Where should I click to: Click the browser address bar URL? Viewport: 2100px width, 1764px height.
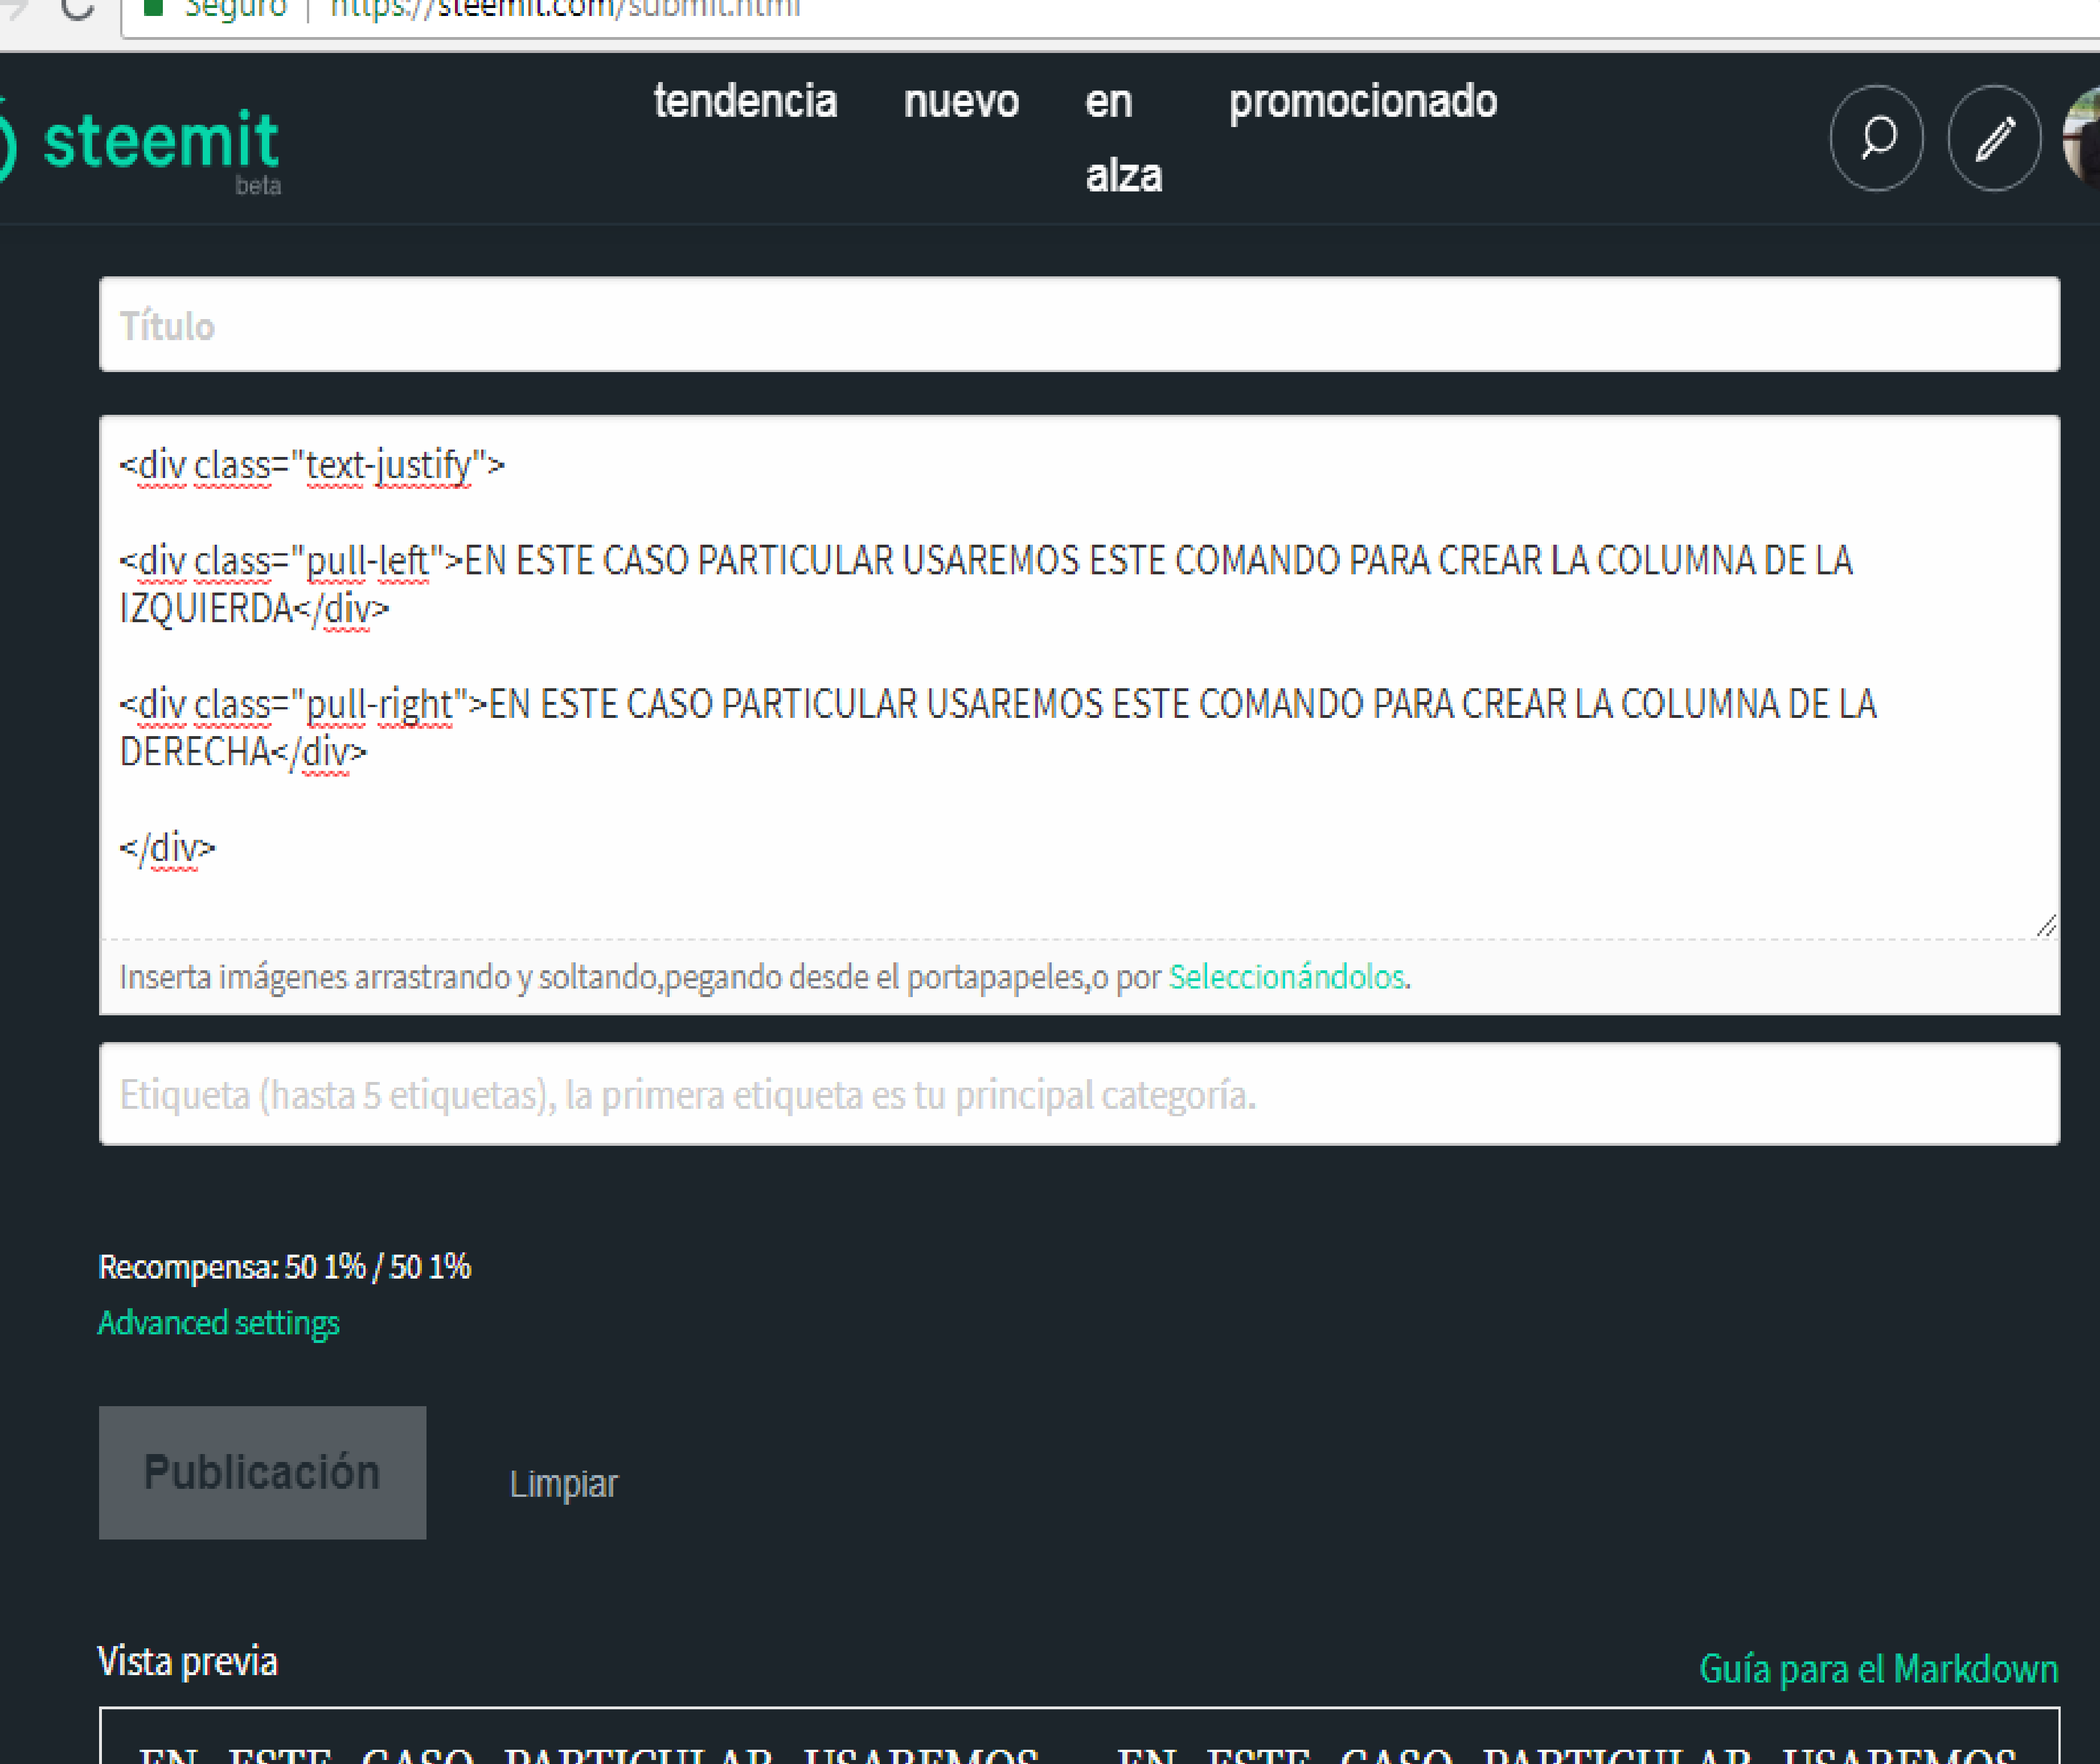pyautogui.click(x=565, y=9)
